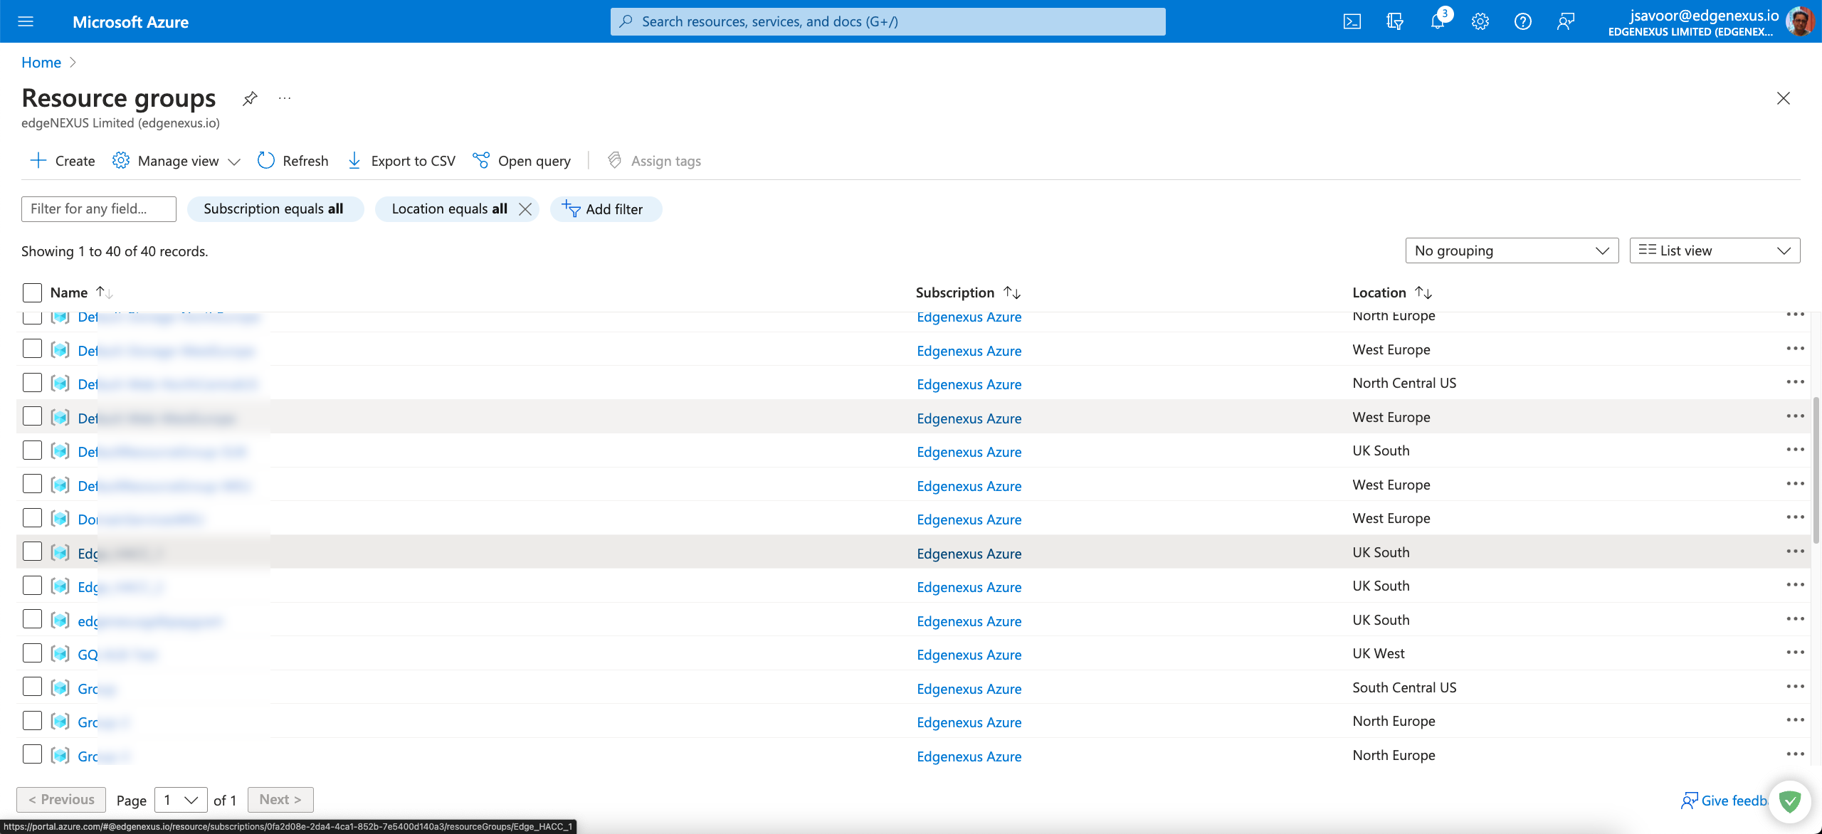Click the security shield badge icon
This screenshot has height=834, width=1822.
pos(1790,802)
